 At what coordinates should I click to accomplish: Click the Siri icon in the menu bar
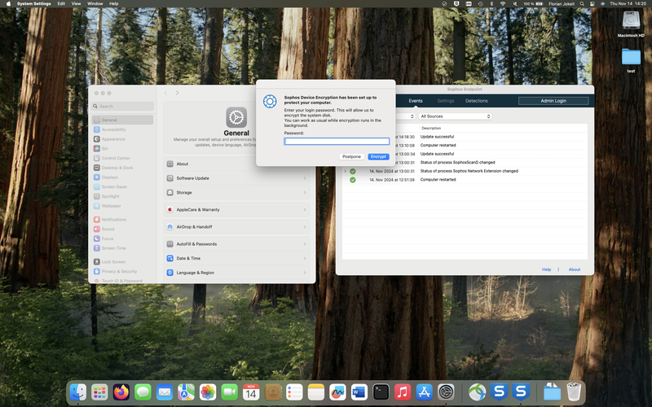(x=602, y=4)
